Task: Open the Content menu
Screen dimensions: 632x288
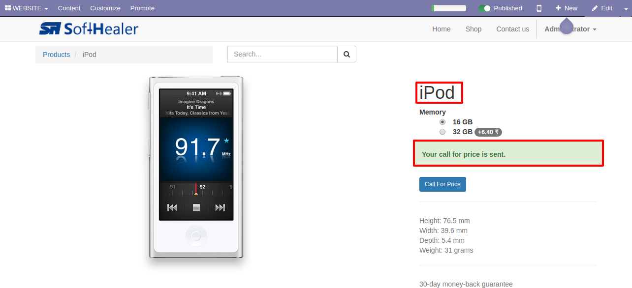Action: point(69,8)
